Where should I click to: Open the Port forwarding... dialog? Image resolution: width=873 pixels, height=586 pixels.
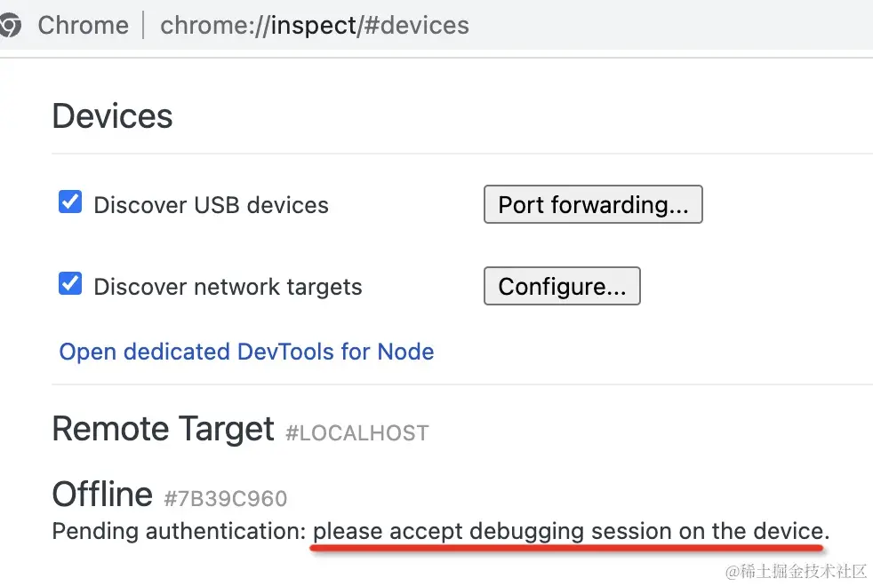593,204
